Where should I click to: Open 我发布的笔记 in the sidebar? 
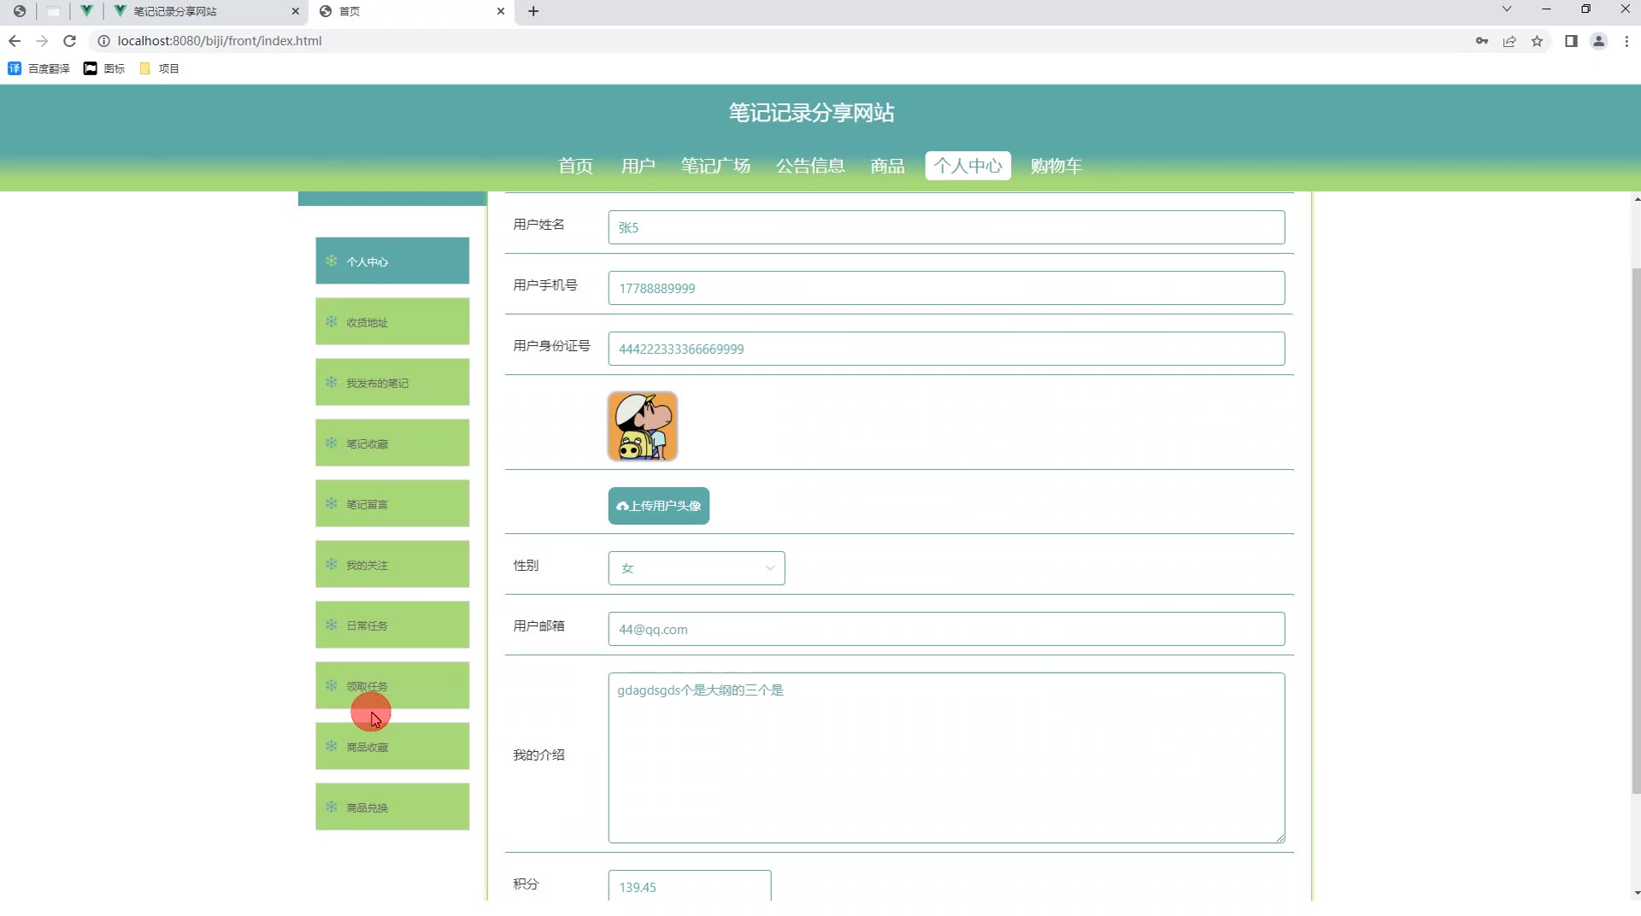[392, 383]
